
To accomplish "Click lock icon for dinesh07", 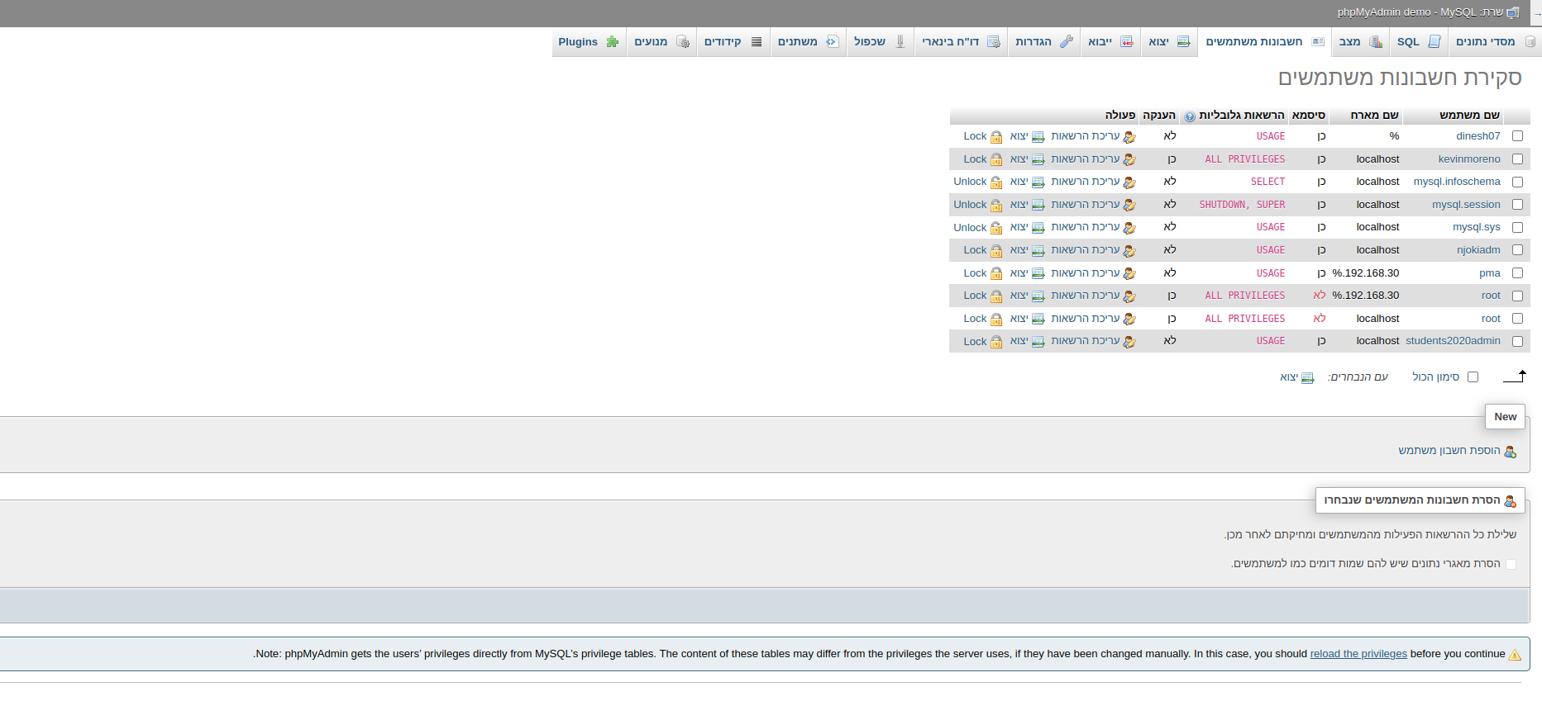I will pyautogui.click(x=996, y=137).
